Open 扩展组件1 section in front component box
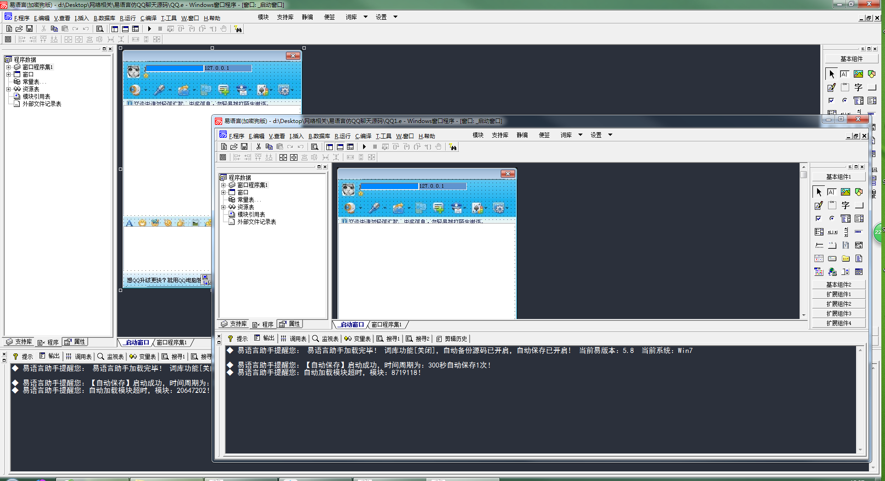This screenshot has height=481, width=885. pos(839,294)
